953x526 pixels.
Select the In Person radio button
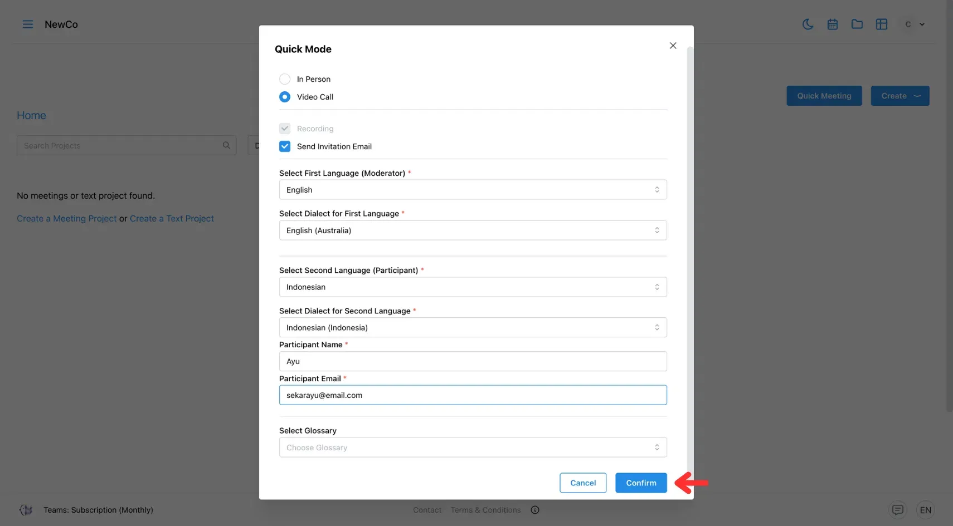pos(285,78)
